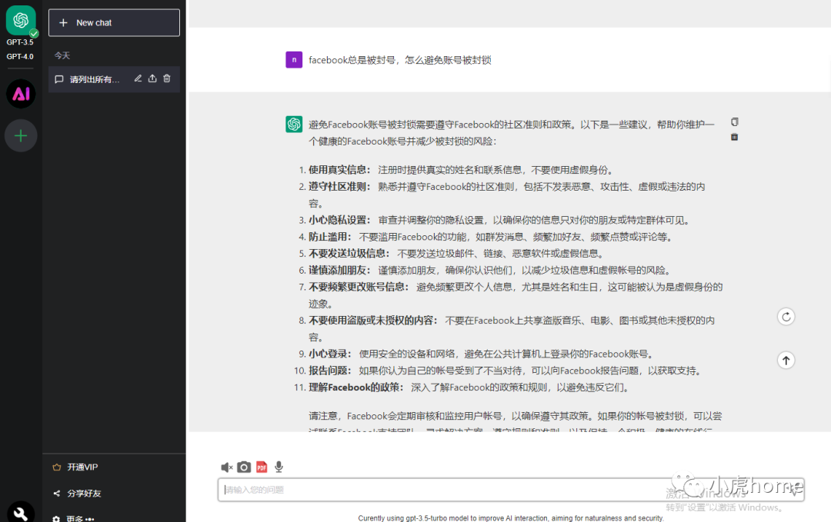
Task: Copy the ChatGPT response using the copy icon
Action: 734,122
